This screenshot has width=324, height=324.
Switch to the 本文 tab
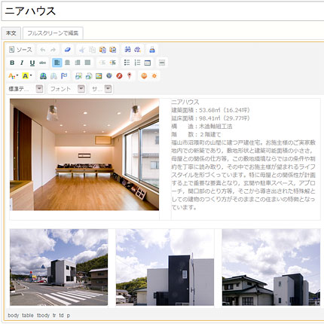click(11, 33)
